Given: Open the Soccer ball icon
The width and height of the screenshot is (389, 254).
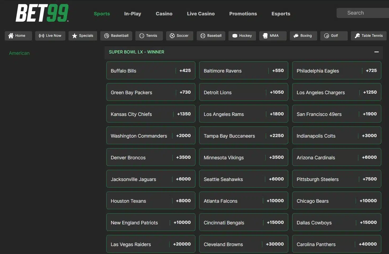Looking at the screenshot, I should [x=172, y=36].
